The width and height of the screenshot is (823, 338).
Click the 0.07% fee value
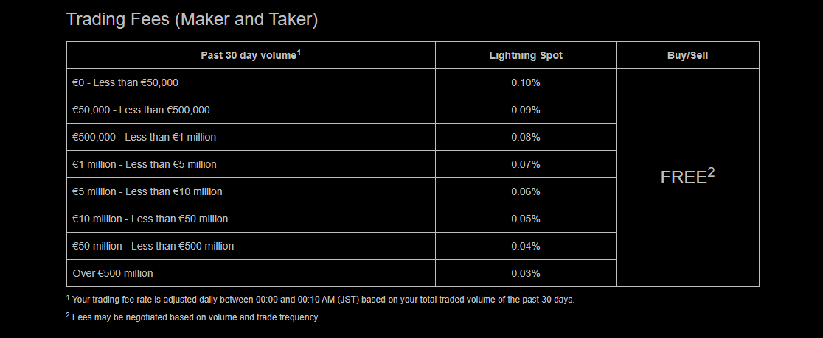tap(525, 164)
